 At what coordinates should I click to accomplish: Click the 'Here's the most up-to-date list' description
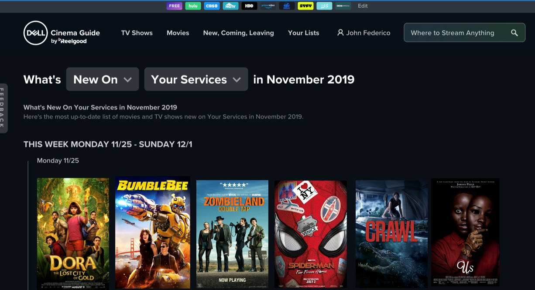tap(163, 117)
